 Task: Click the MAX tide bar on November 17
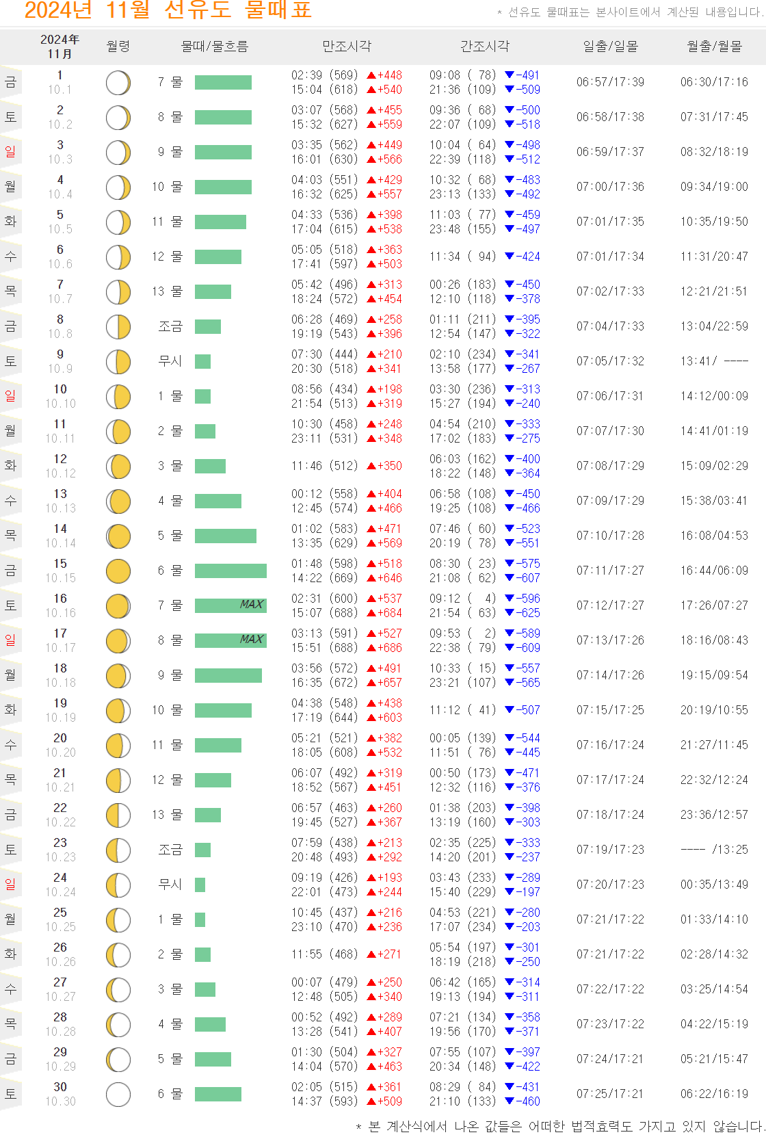[230, 640]
